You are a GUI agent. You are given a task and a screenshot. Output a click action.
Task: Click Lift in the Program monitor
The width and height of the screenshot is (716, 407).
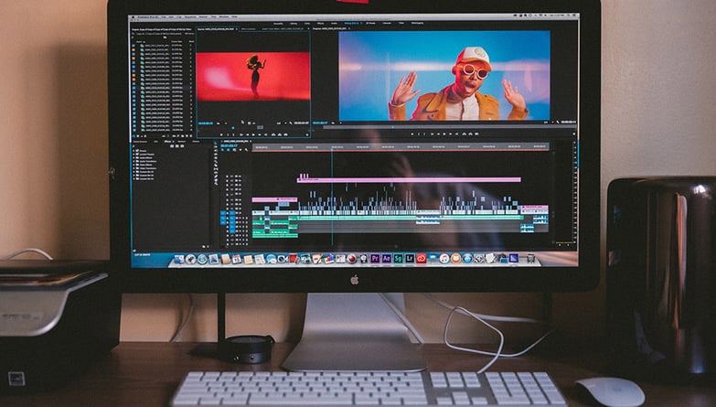pos(465,134)
